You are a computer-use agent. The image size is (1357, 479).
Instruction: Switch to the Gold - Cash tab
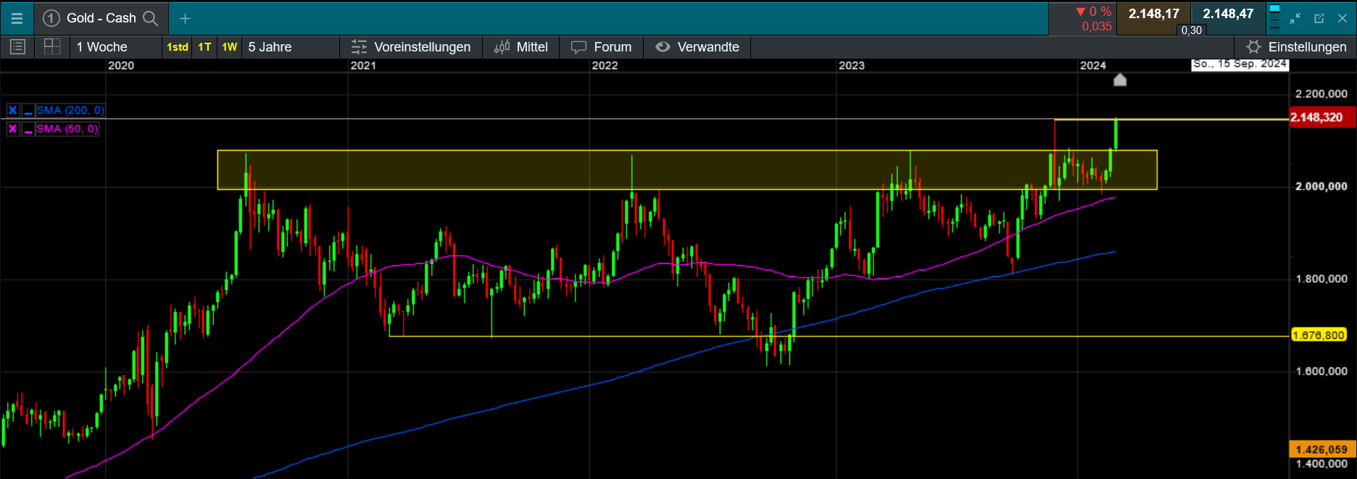(101, 18)
